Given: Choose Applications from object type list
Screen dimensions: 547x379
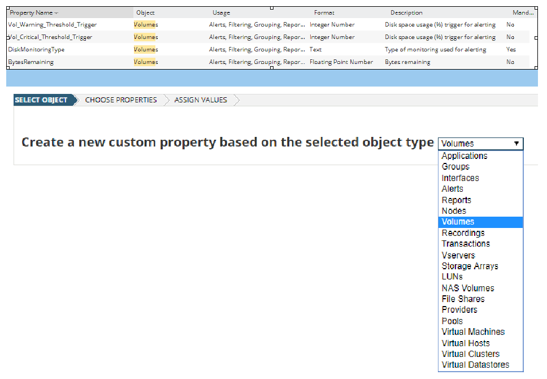Looking at the screenshot, I should tap(480, 156).
